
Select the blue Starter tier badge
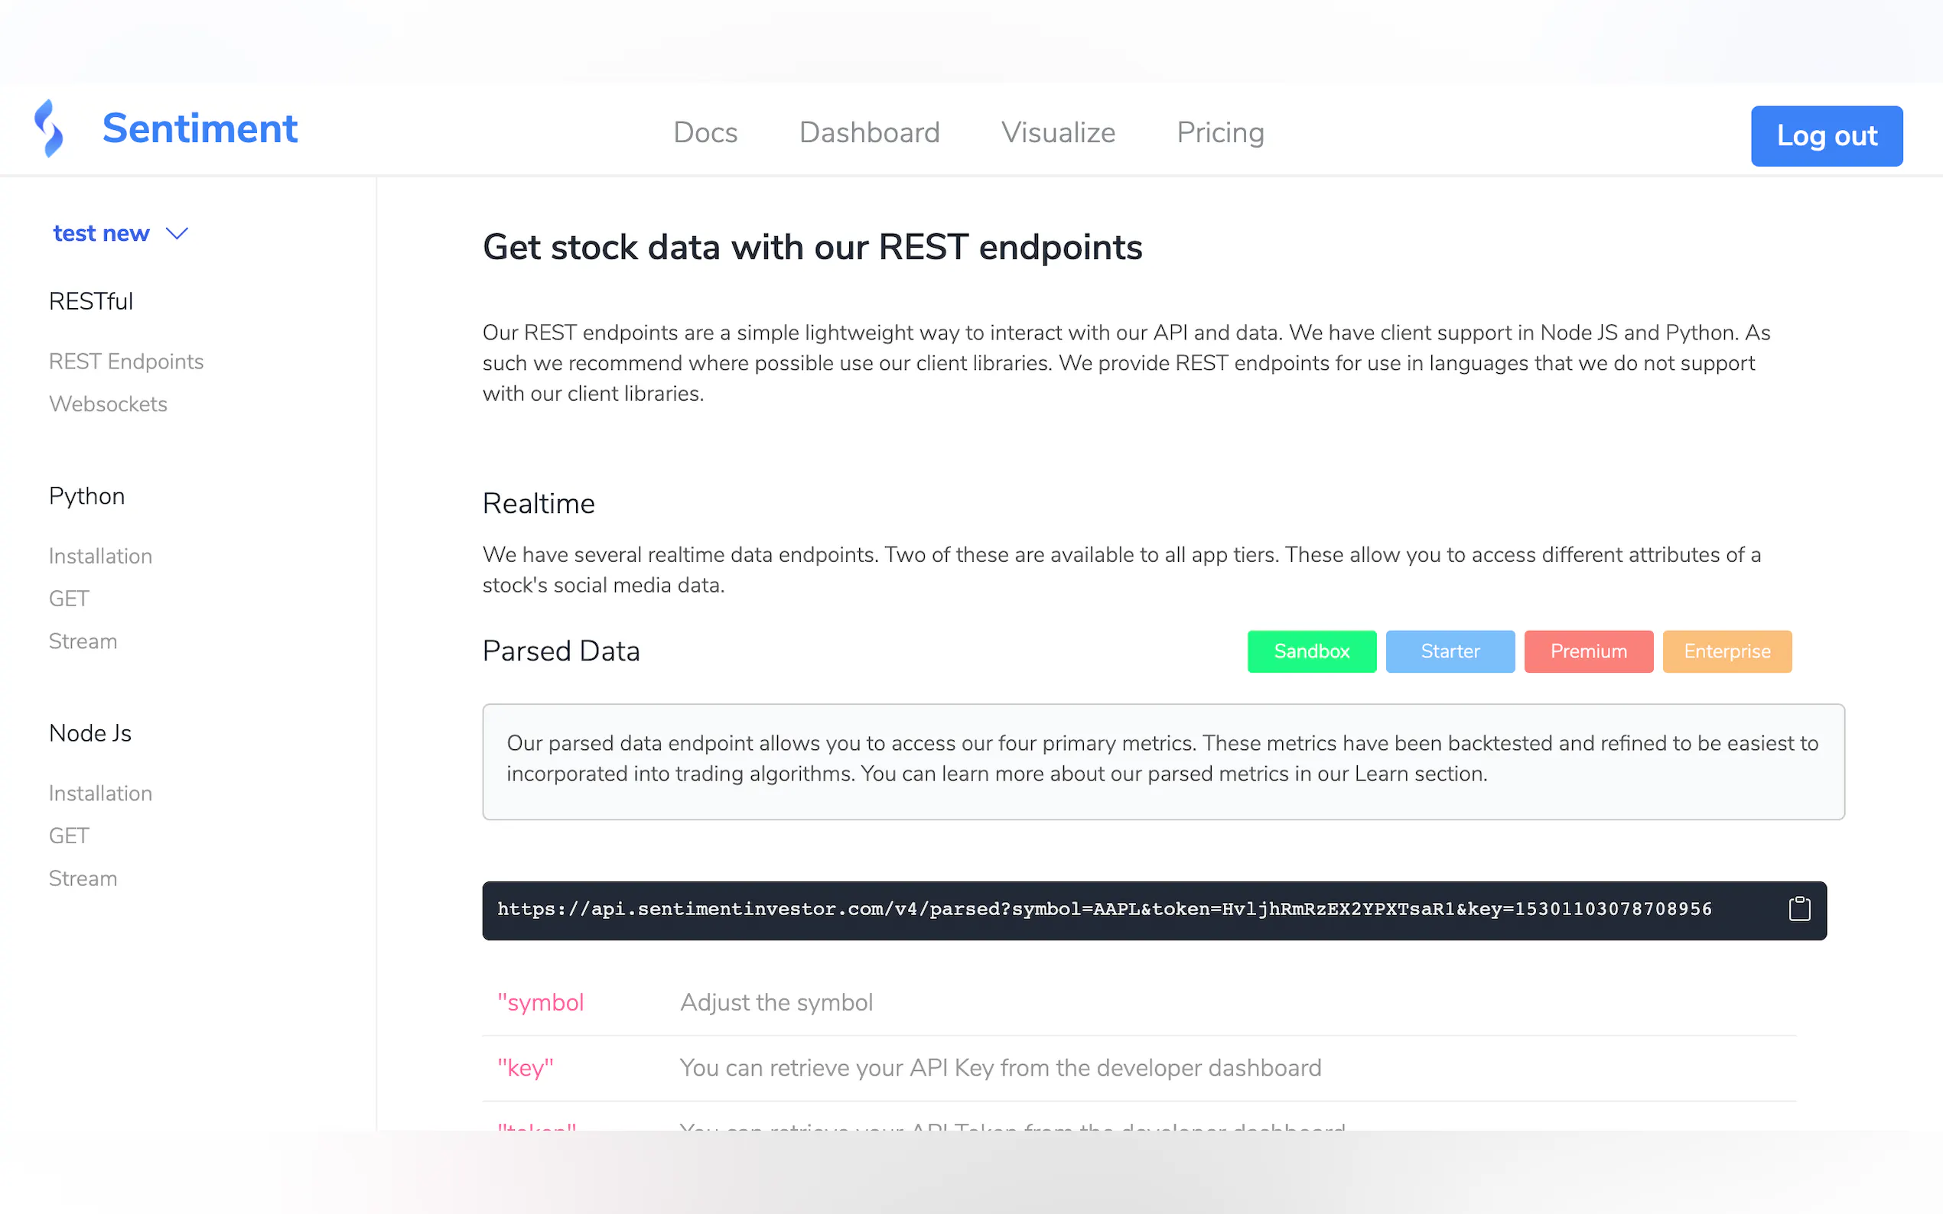pyautogui.click(x=1449, y=651)
